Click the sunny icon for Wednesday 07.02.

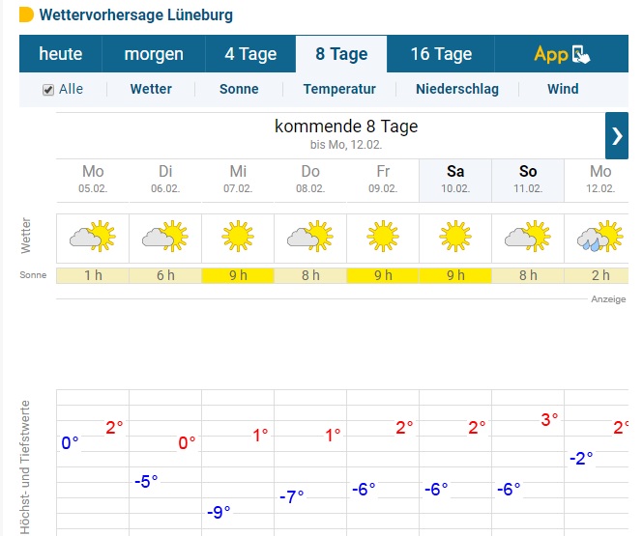click(x=238, y=237)
